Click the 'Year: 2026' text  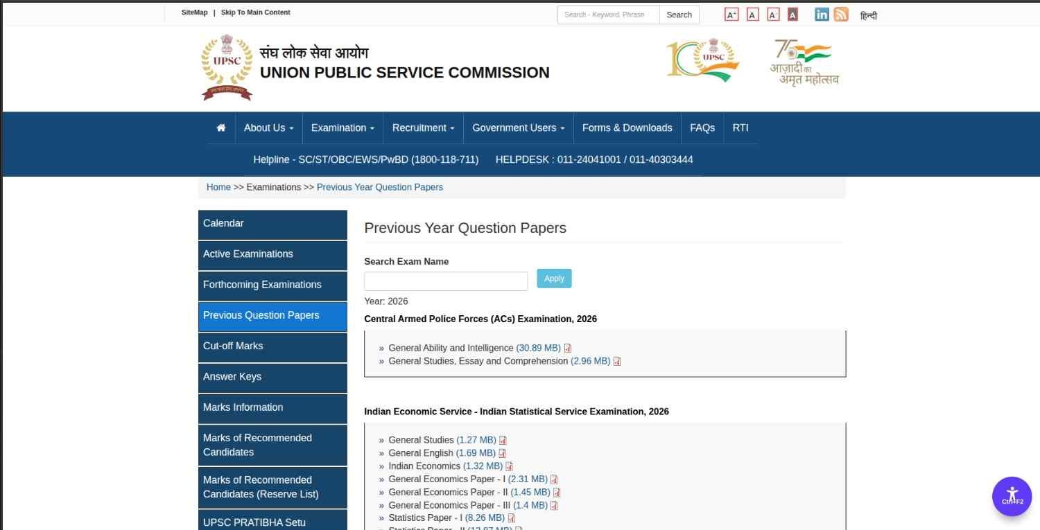pos(386,302)
